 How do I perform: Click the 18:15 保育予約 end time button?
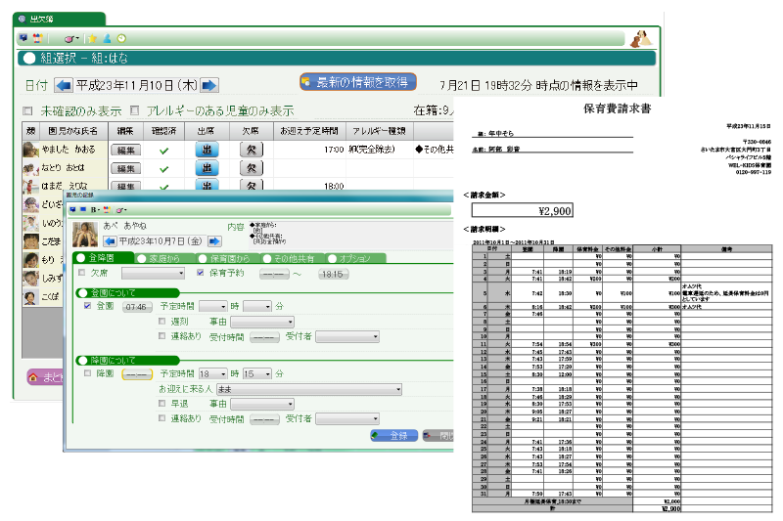pyautogui.click(x=333, y=274)
